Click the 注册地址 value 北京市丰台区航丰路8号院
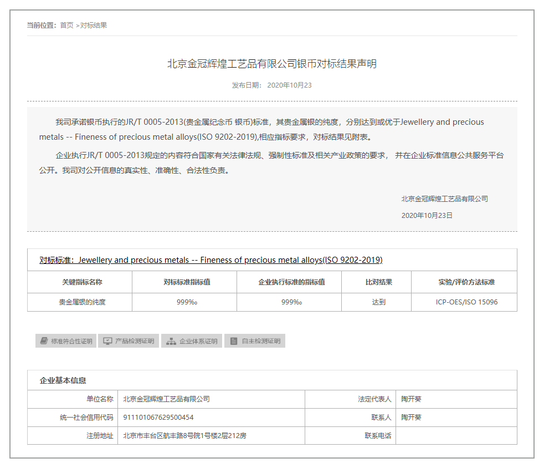 point(184,436)
